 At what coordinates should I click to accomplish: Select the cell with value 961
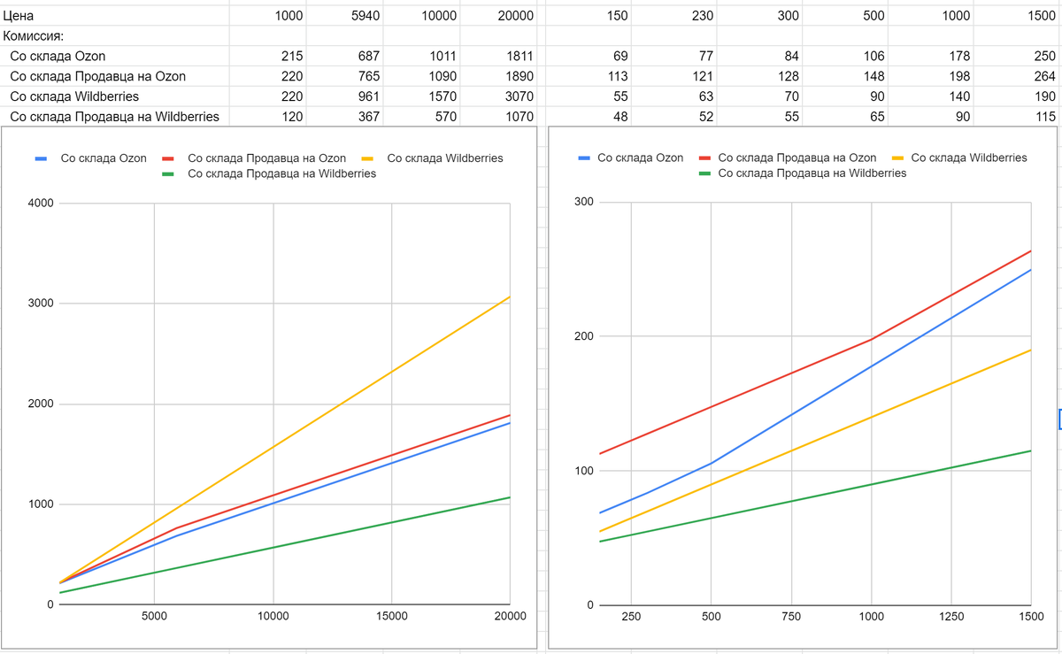pyautogui.click(x=346, y=96)
